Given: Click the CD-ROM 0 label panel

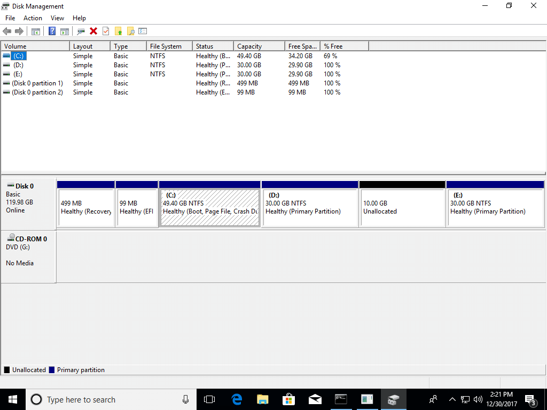Looking at the screenshot, I should (x=28, y=257).
